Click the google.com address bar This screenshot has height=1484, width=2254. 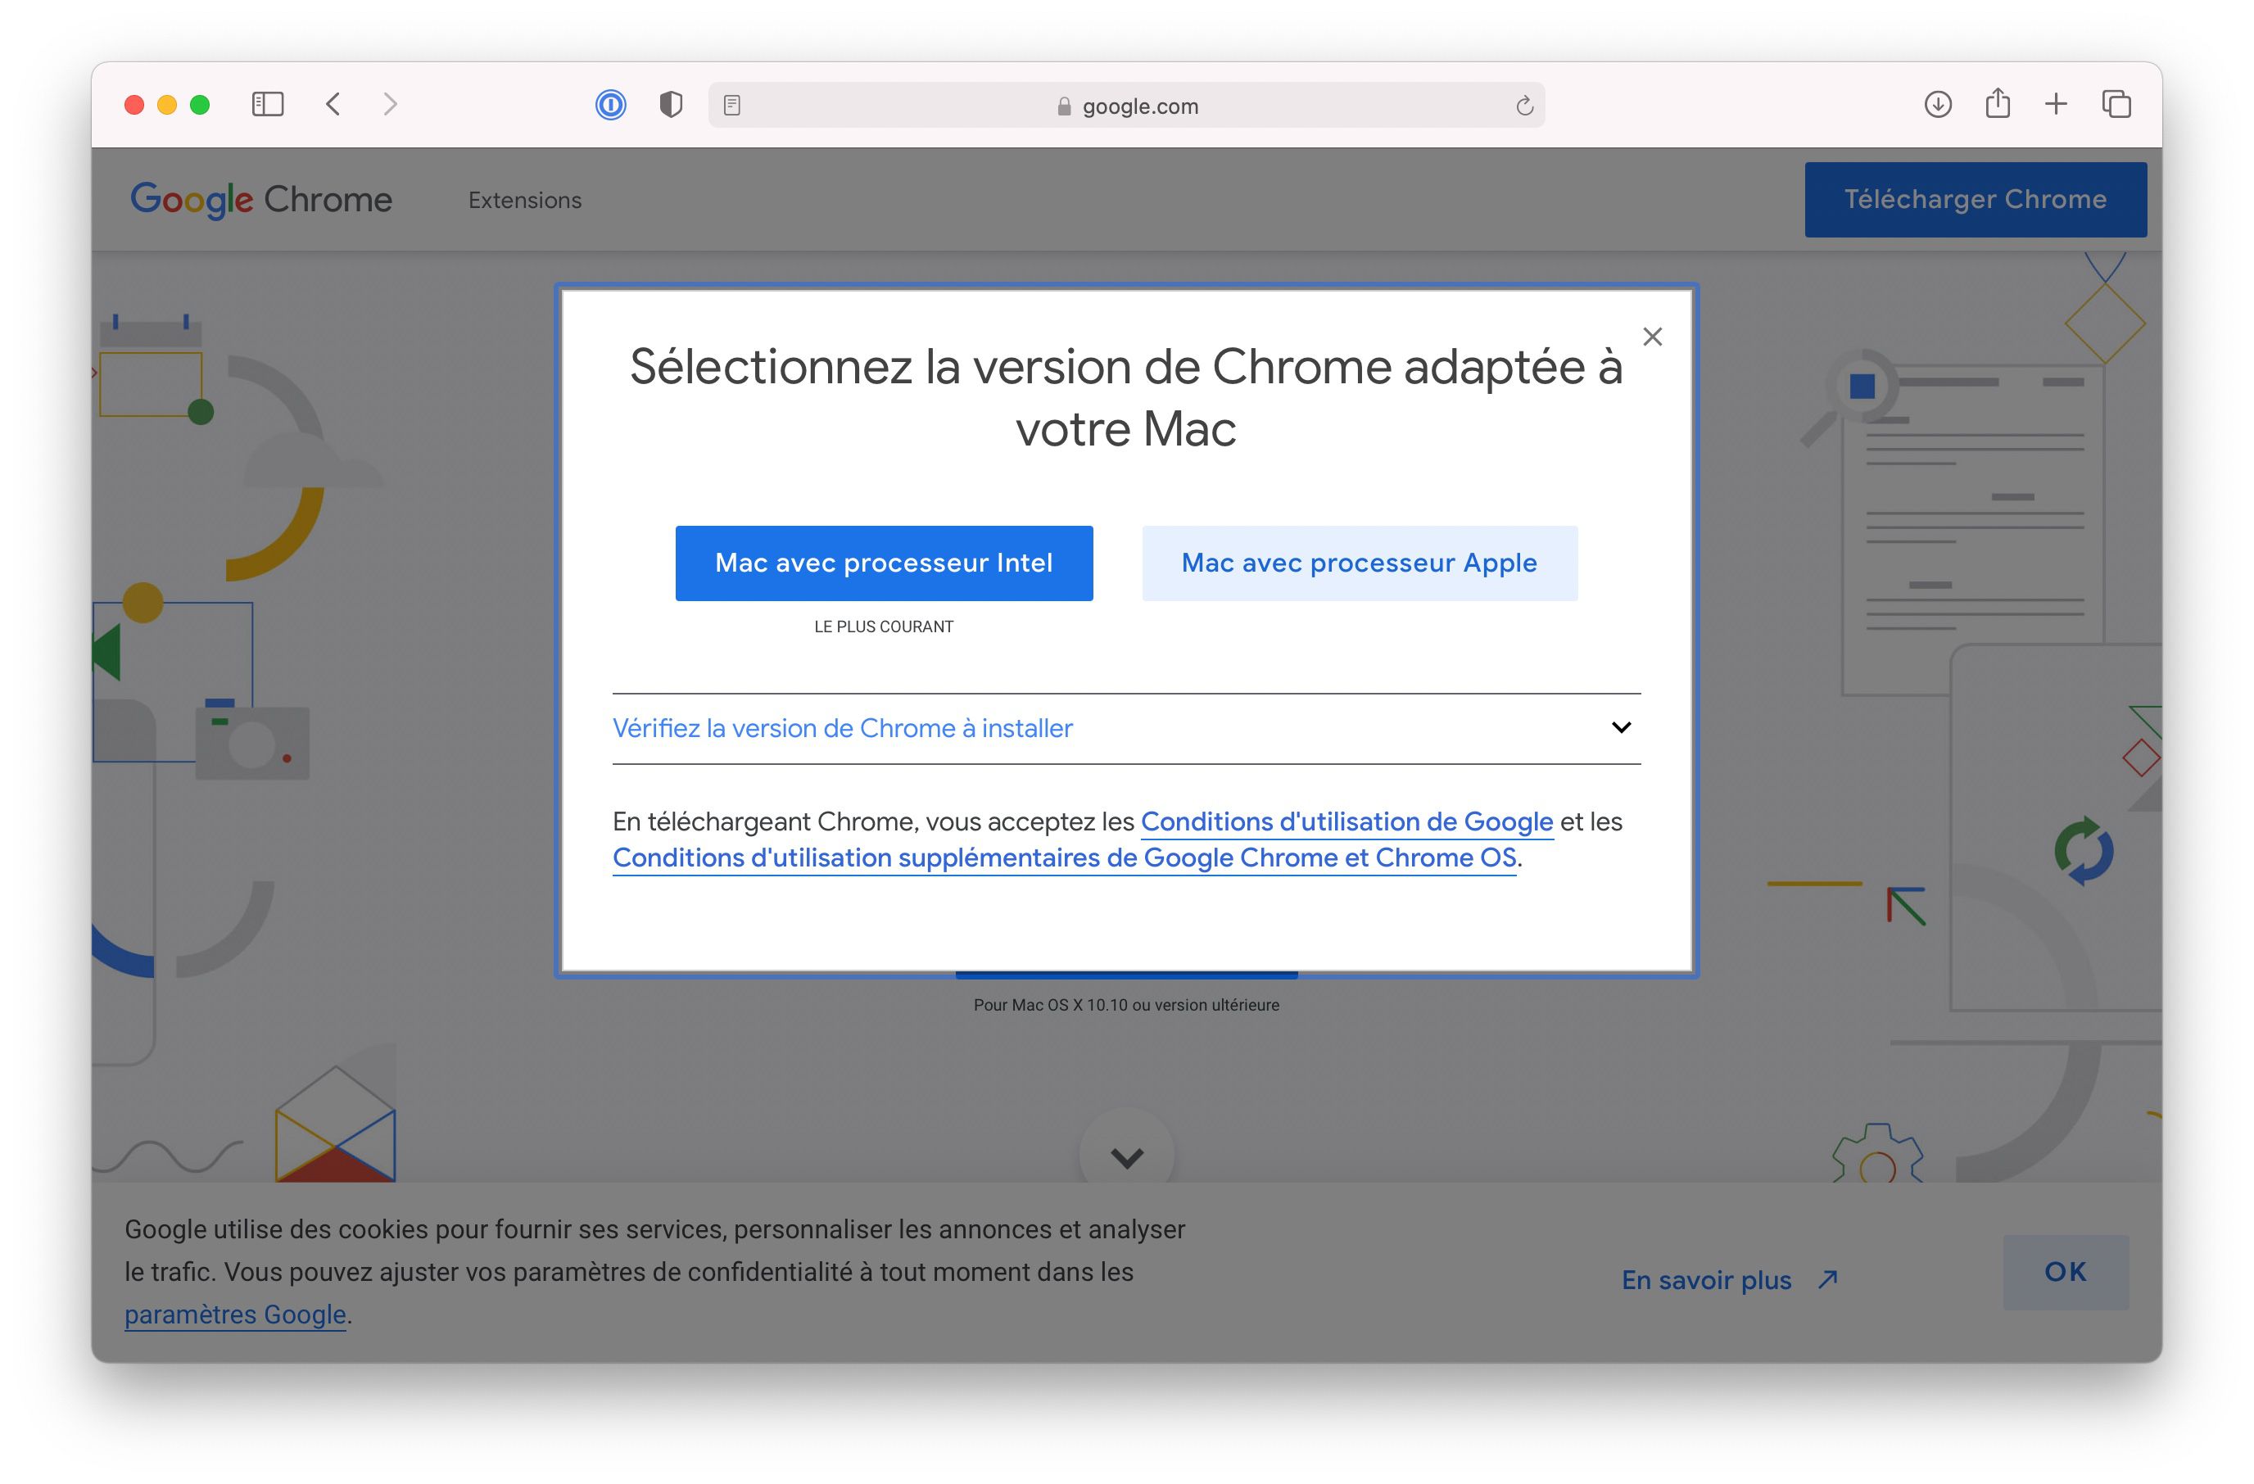pyautogui.click(x=1126, y=105)
